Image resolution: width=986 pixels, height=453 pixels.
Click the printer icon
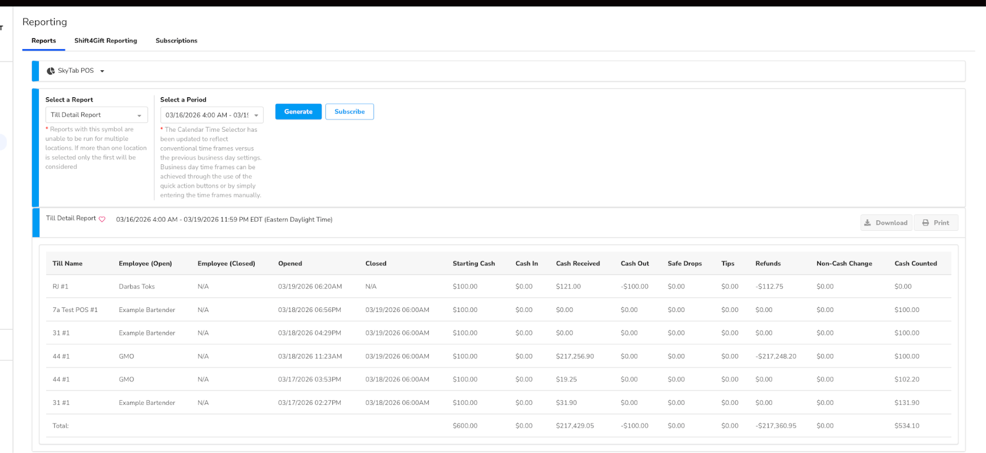tap(926, 223)
